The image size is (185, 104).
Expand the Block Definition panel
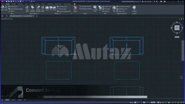[34, 14]
